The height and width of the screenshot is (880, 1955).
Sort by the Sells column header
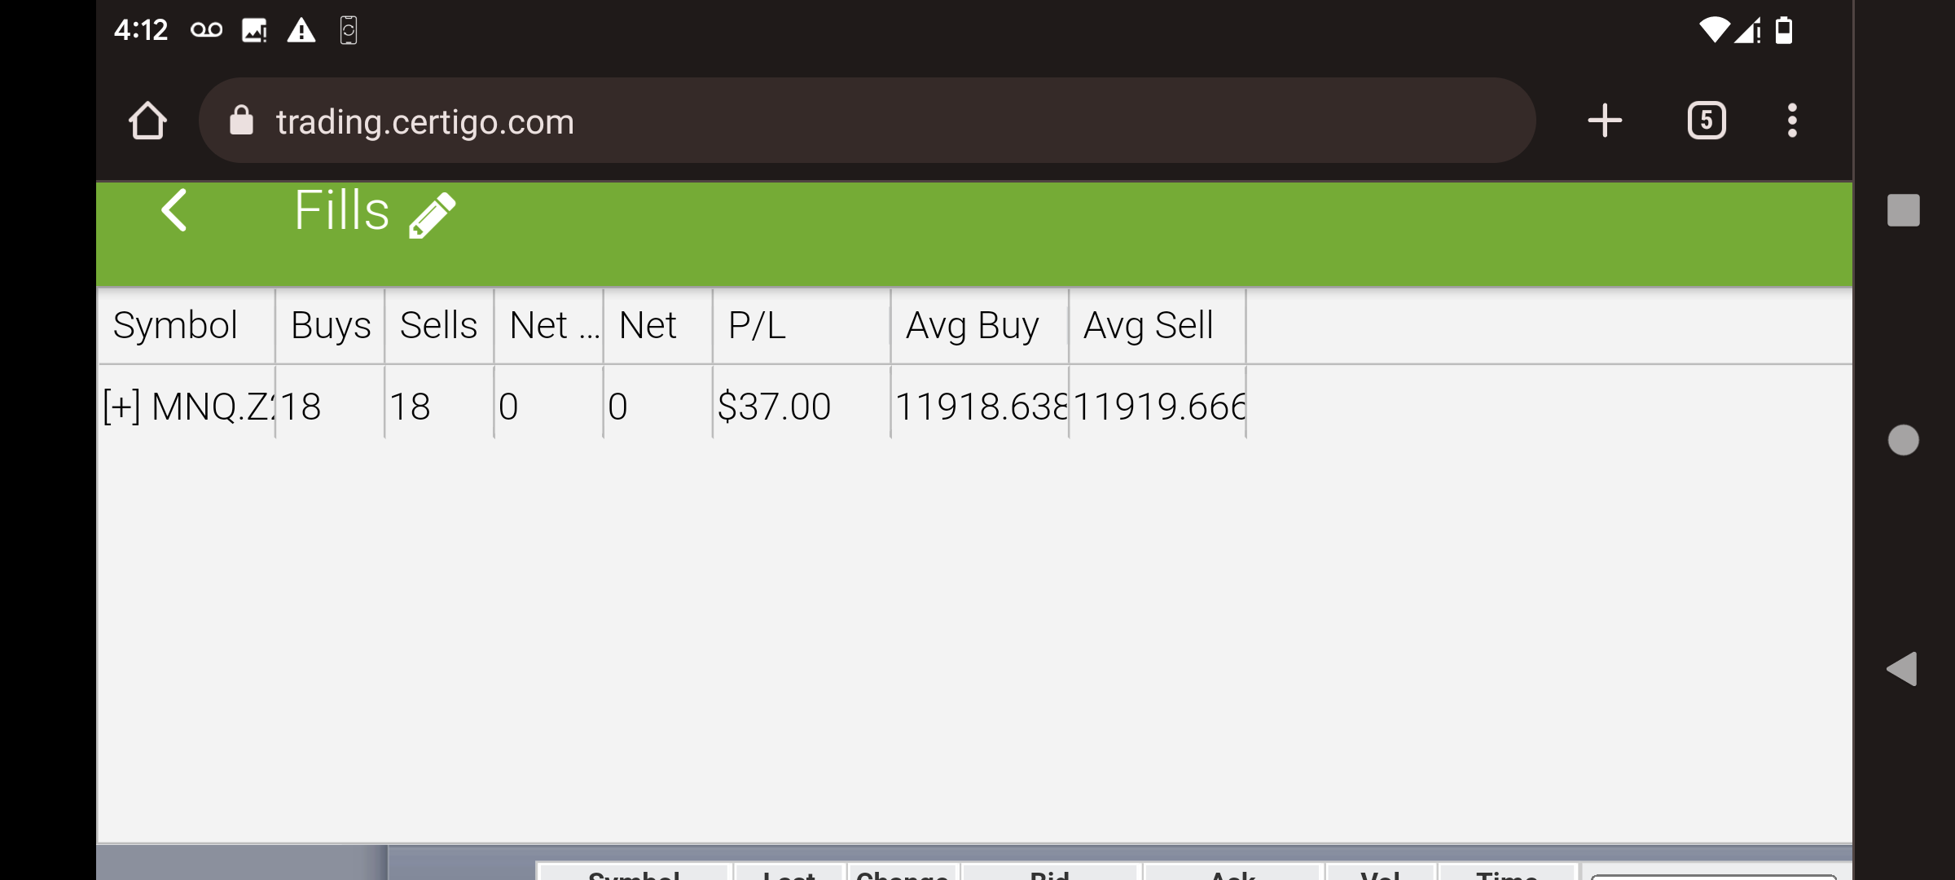pyautogui.click(x=439, y=326)
